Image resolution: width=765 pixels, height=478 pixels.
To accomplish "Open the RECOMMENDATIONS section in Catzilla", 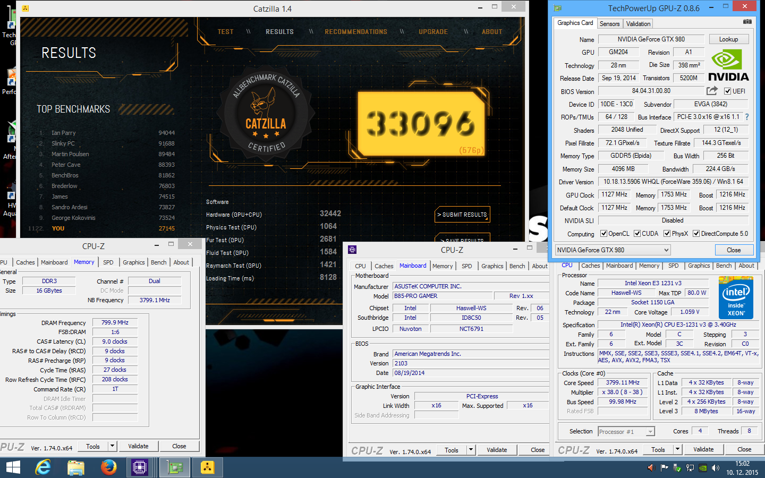I will point(356,32).
